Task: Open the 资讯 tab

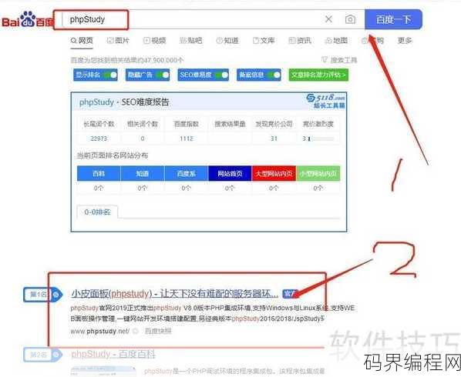Action: click(x=300, y=41)
